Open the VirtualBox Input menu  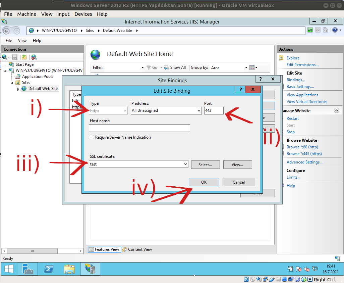tap(63, 14)
